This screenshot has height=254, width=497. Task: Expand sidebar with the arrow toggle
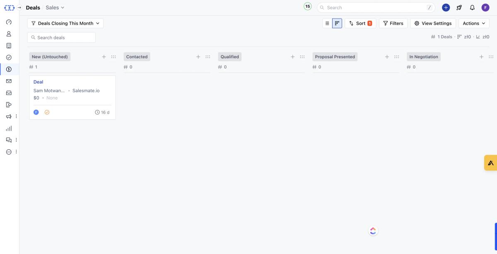coord(19,7)
